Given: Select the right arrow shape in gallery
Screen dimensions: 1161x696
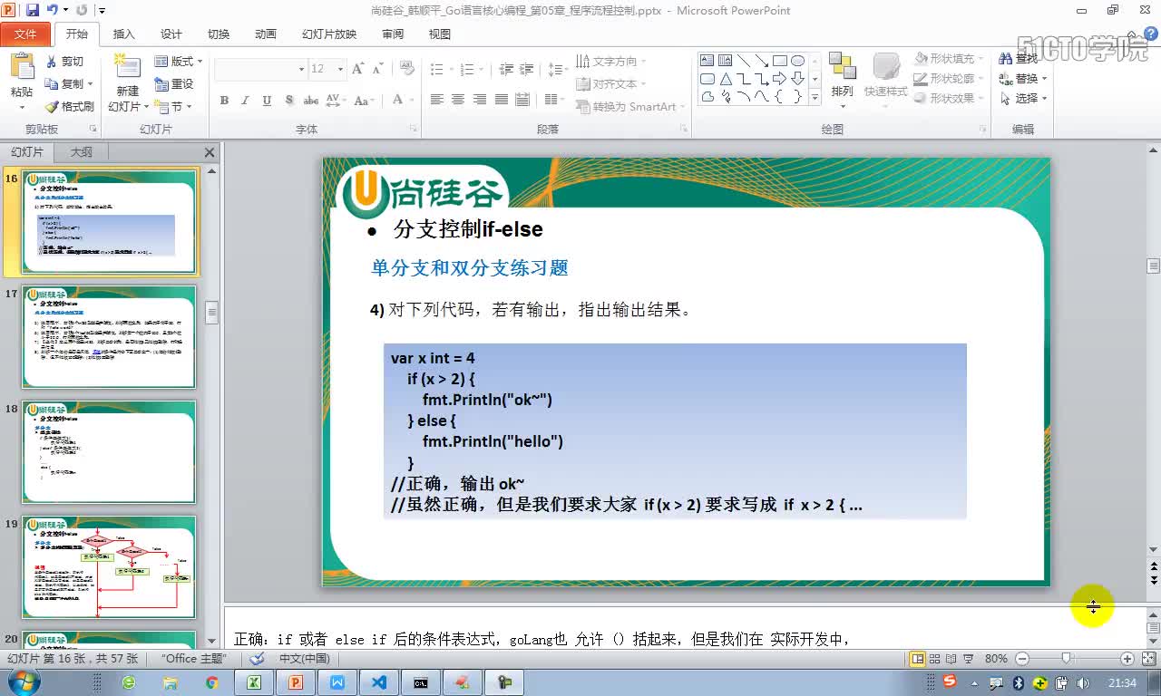Looking at the screenshot, I should tap(779, 79).
